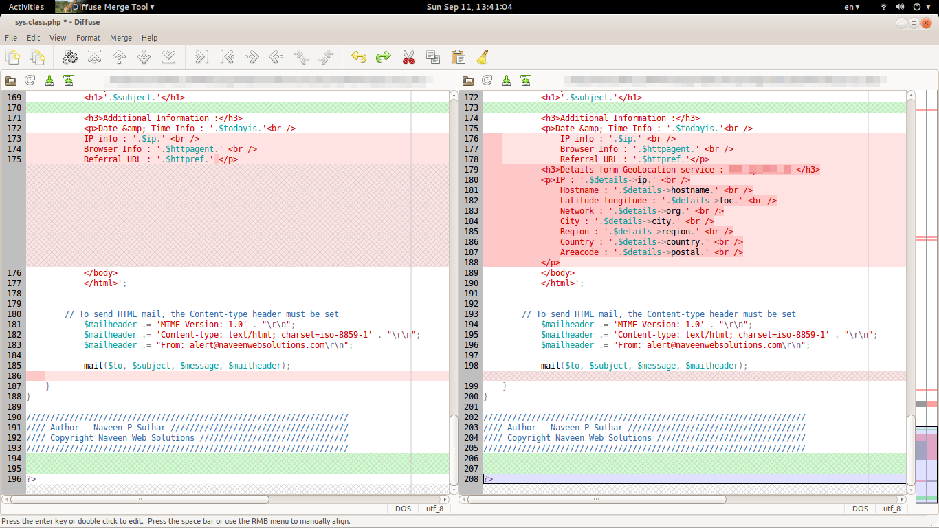This screenshot has height=528, width=939.
Task: Cut the selected text using the scissors icon
Action: point(408,56)
